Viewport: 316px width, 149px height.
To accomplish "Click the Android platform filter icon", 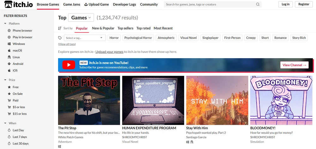I will [x=9, y=64].
